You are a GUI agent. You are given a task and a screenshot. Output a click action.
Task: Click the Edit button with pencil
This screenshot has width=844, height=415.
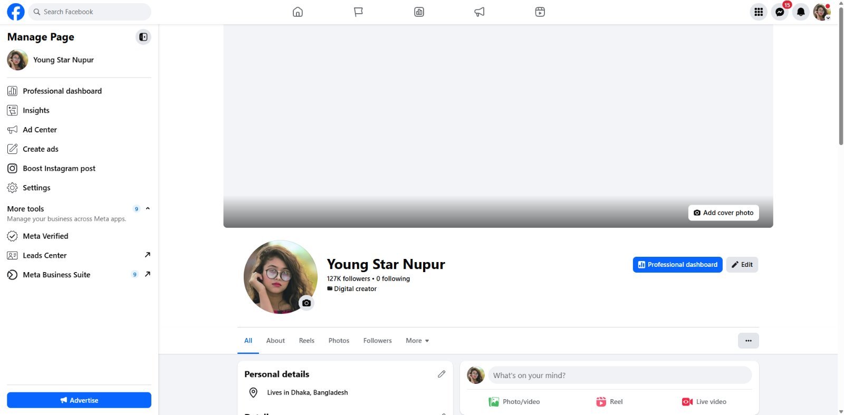click(x=742, y=265)
